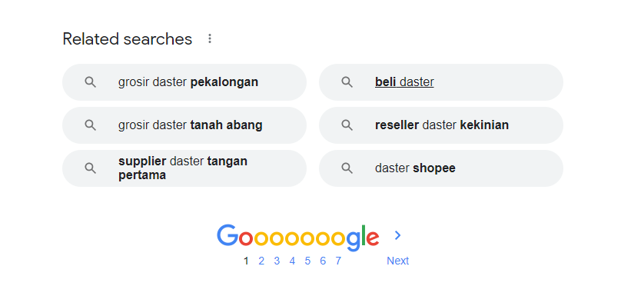Click the blue next-page chevron arrow

[397, 235]
